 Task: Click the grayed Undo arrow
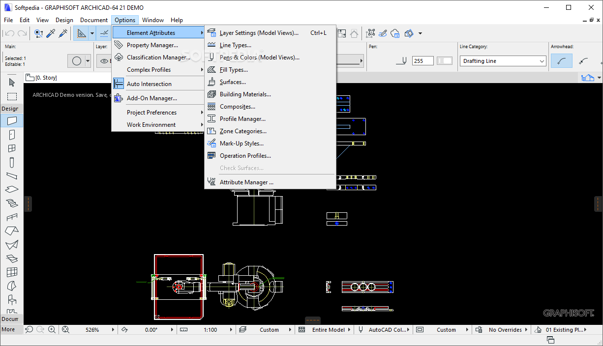(x=9, y=33)
